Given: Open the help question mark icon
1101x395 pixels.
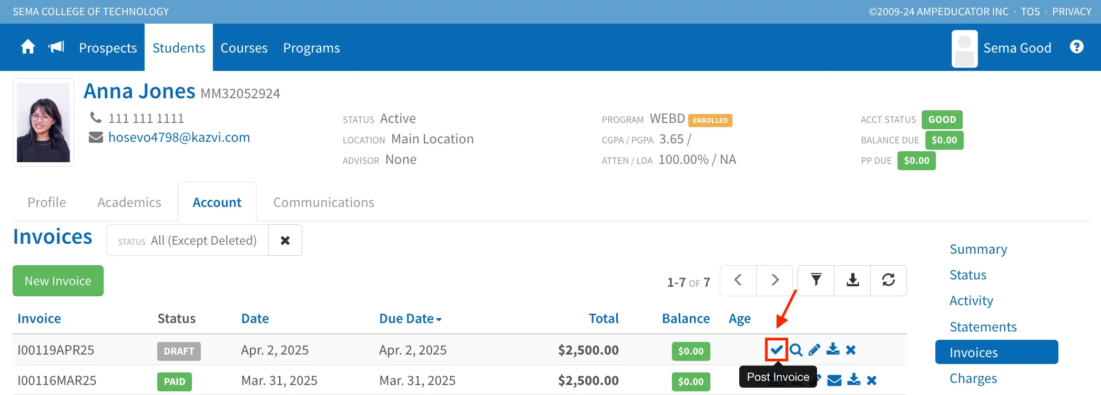Looking at the screenshot, I should pyautogui.click(x=1076, y=47).
